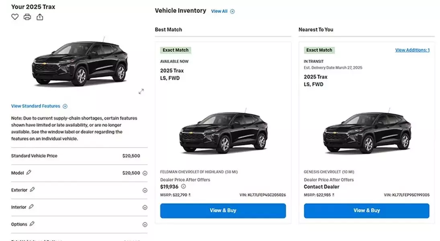Viewport: 440px width, 241px height.
Task: Save the Trax with the heart icon
Action: (x=15, y=17)
